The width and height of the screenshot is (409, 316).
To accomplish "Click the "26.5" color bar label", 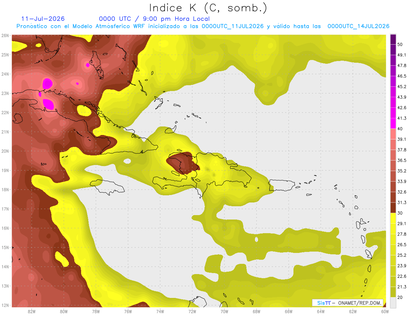I will 402,244.
